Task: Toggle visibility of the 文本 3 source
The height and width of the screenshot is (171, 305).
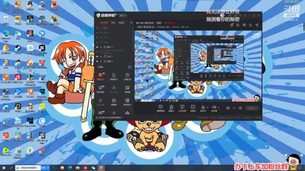Action: click(x=97, y=37)
